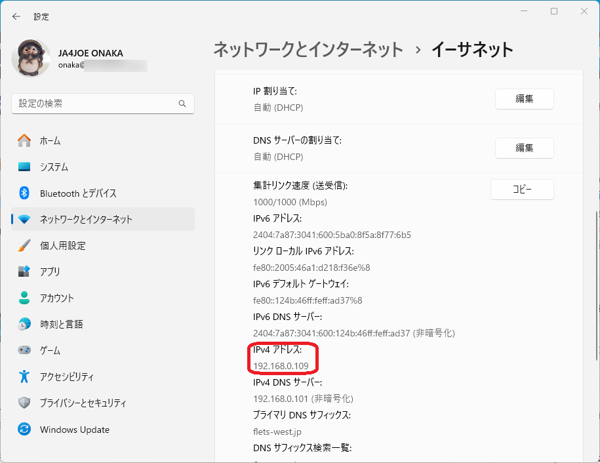
Task: Open ゲーム settings section
Action: point(103,350)
